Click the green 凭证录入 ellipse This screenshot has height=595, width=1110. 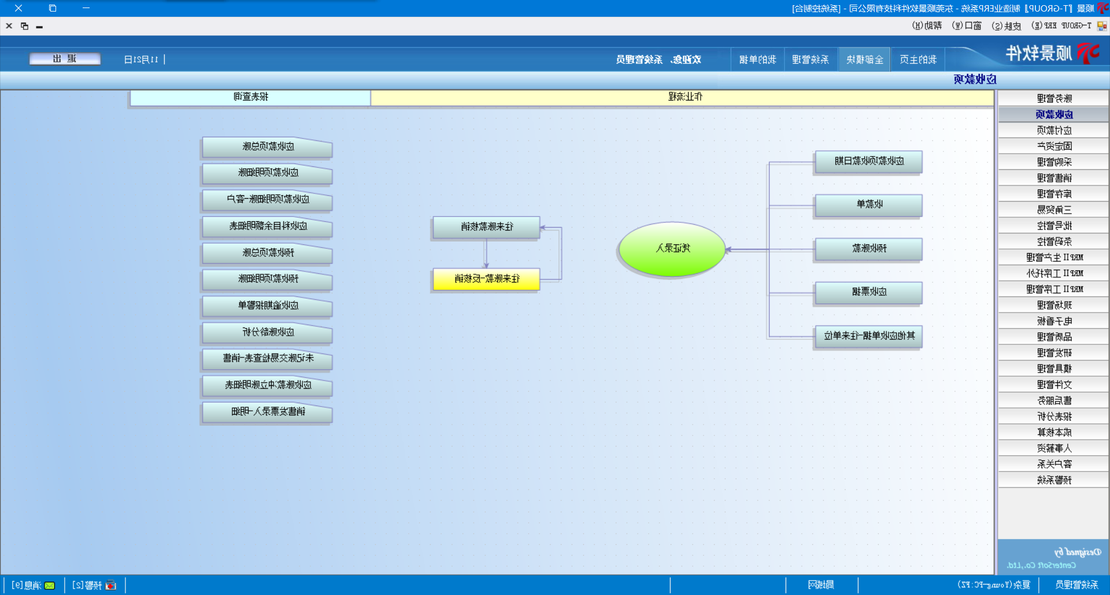tap(672, 249)
